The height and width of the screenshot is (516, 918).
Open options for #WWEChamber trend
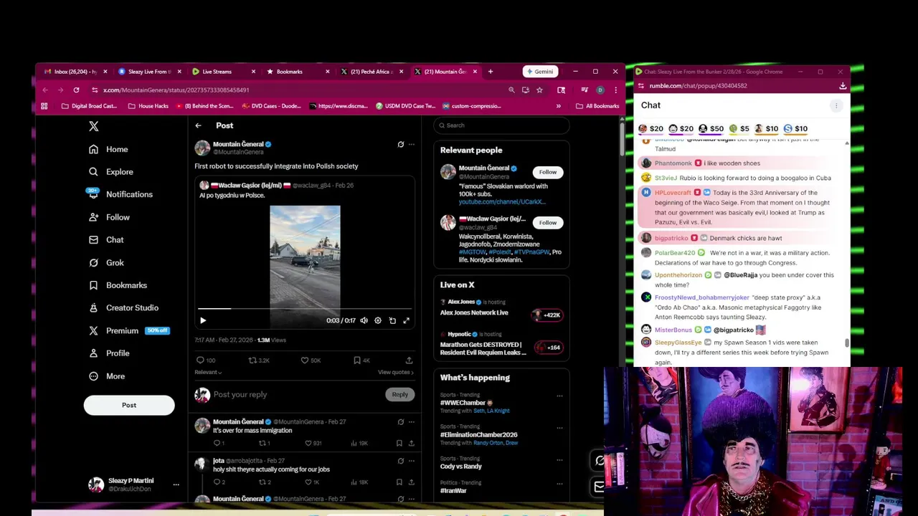click(x=559, y=396)
